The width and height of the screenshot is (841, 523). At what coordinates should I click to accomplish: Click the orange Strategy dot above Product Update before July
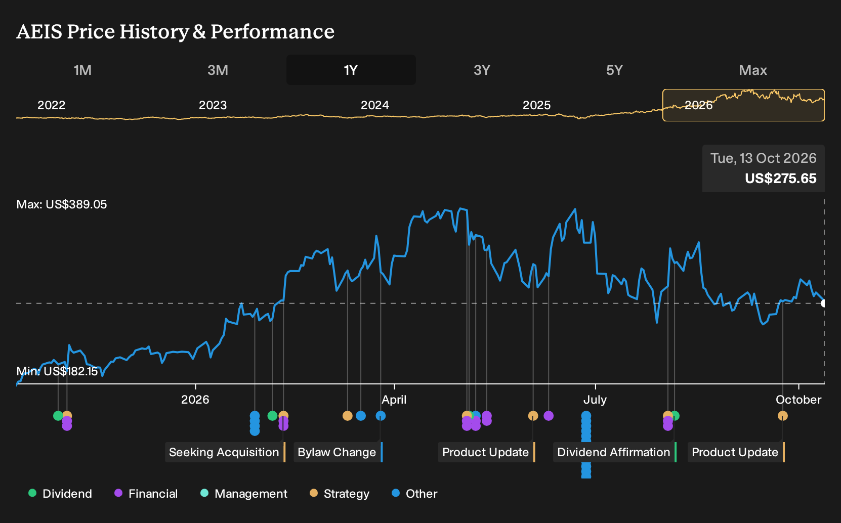[x=533, y=416]
